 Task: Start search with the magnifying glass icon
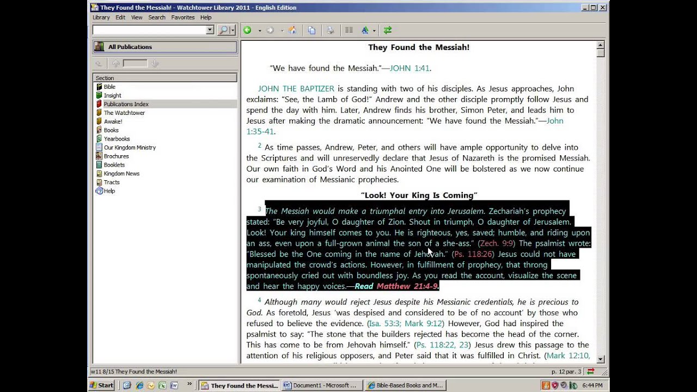223,30
